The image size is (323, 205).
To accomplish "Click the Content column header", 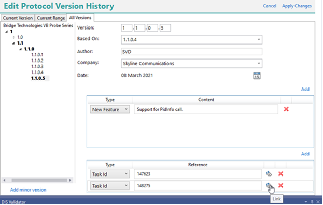I will coord(206,100).
